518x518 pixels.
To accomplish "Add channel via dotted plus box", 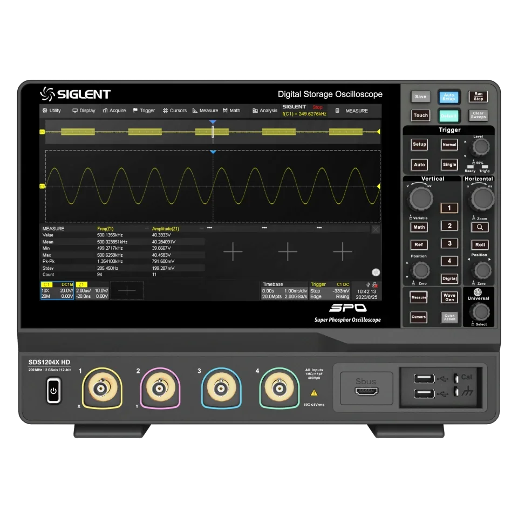I will [127, 291].
